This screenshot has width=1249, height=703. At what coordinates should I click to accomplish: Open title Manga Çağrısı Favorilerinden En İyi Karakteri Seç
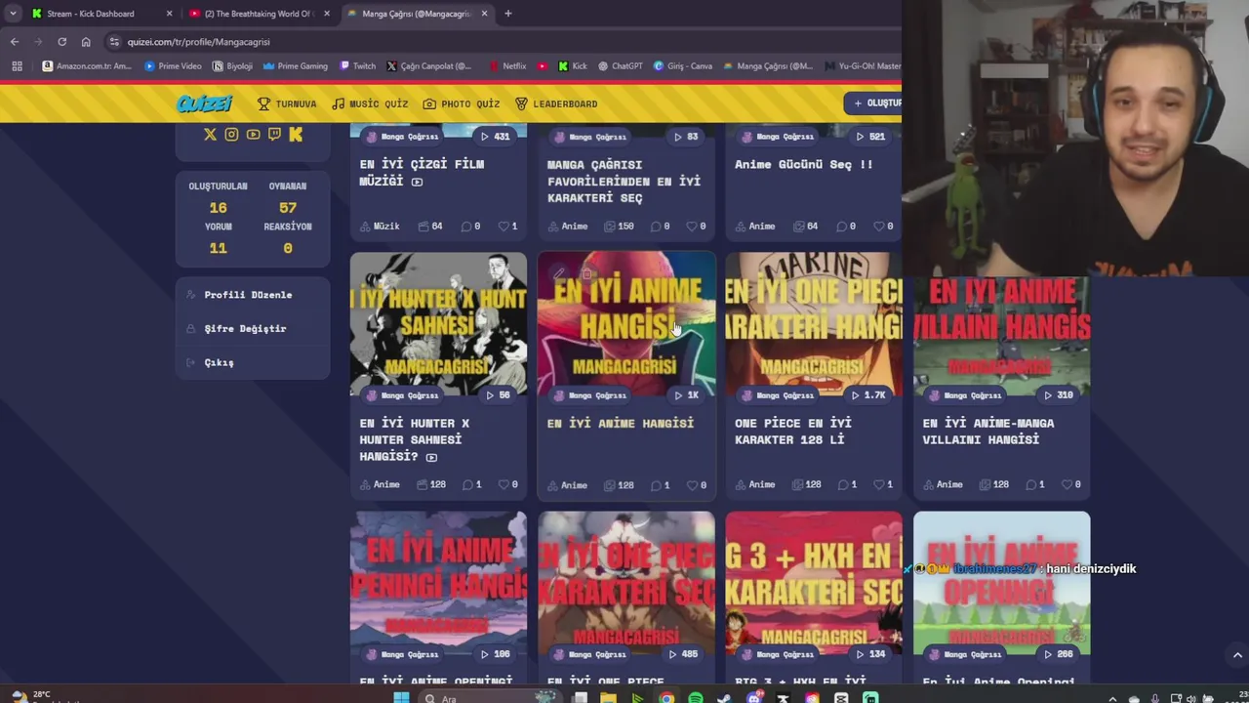(624, 182)
